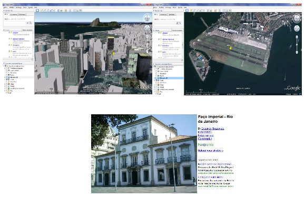
Task: Toggle the sidebar icon in the city skyline window
Action: point(37,11)
